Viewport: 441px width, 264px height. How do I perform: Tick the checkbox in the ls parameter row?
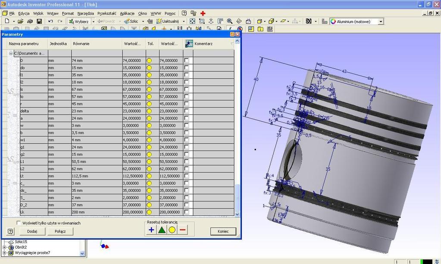tap(187, 89)
